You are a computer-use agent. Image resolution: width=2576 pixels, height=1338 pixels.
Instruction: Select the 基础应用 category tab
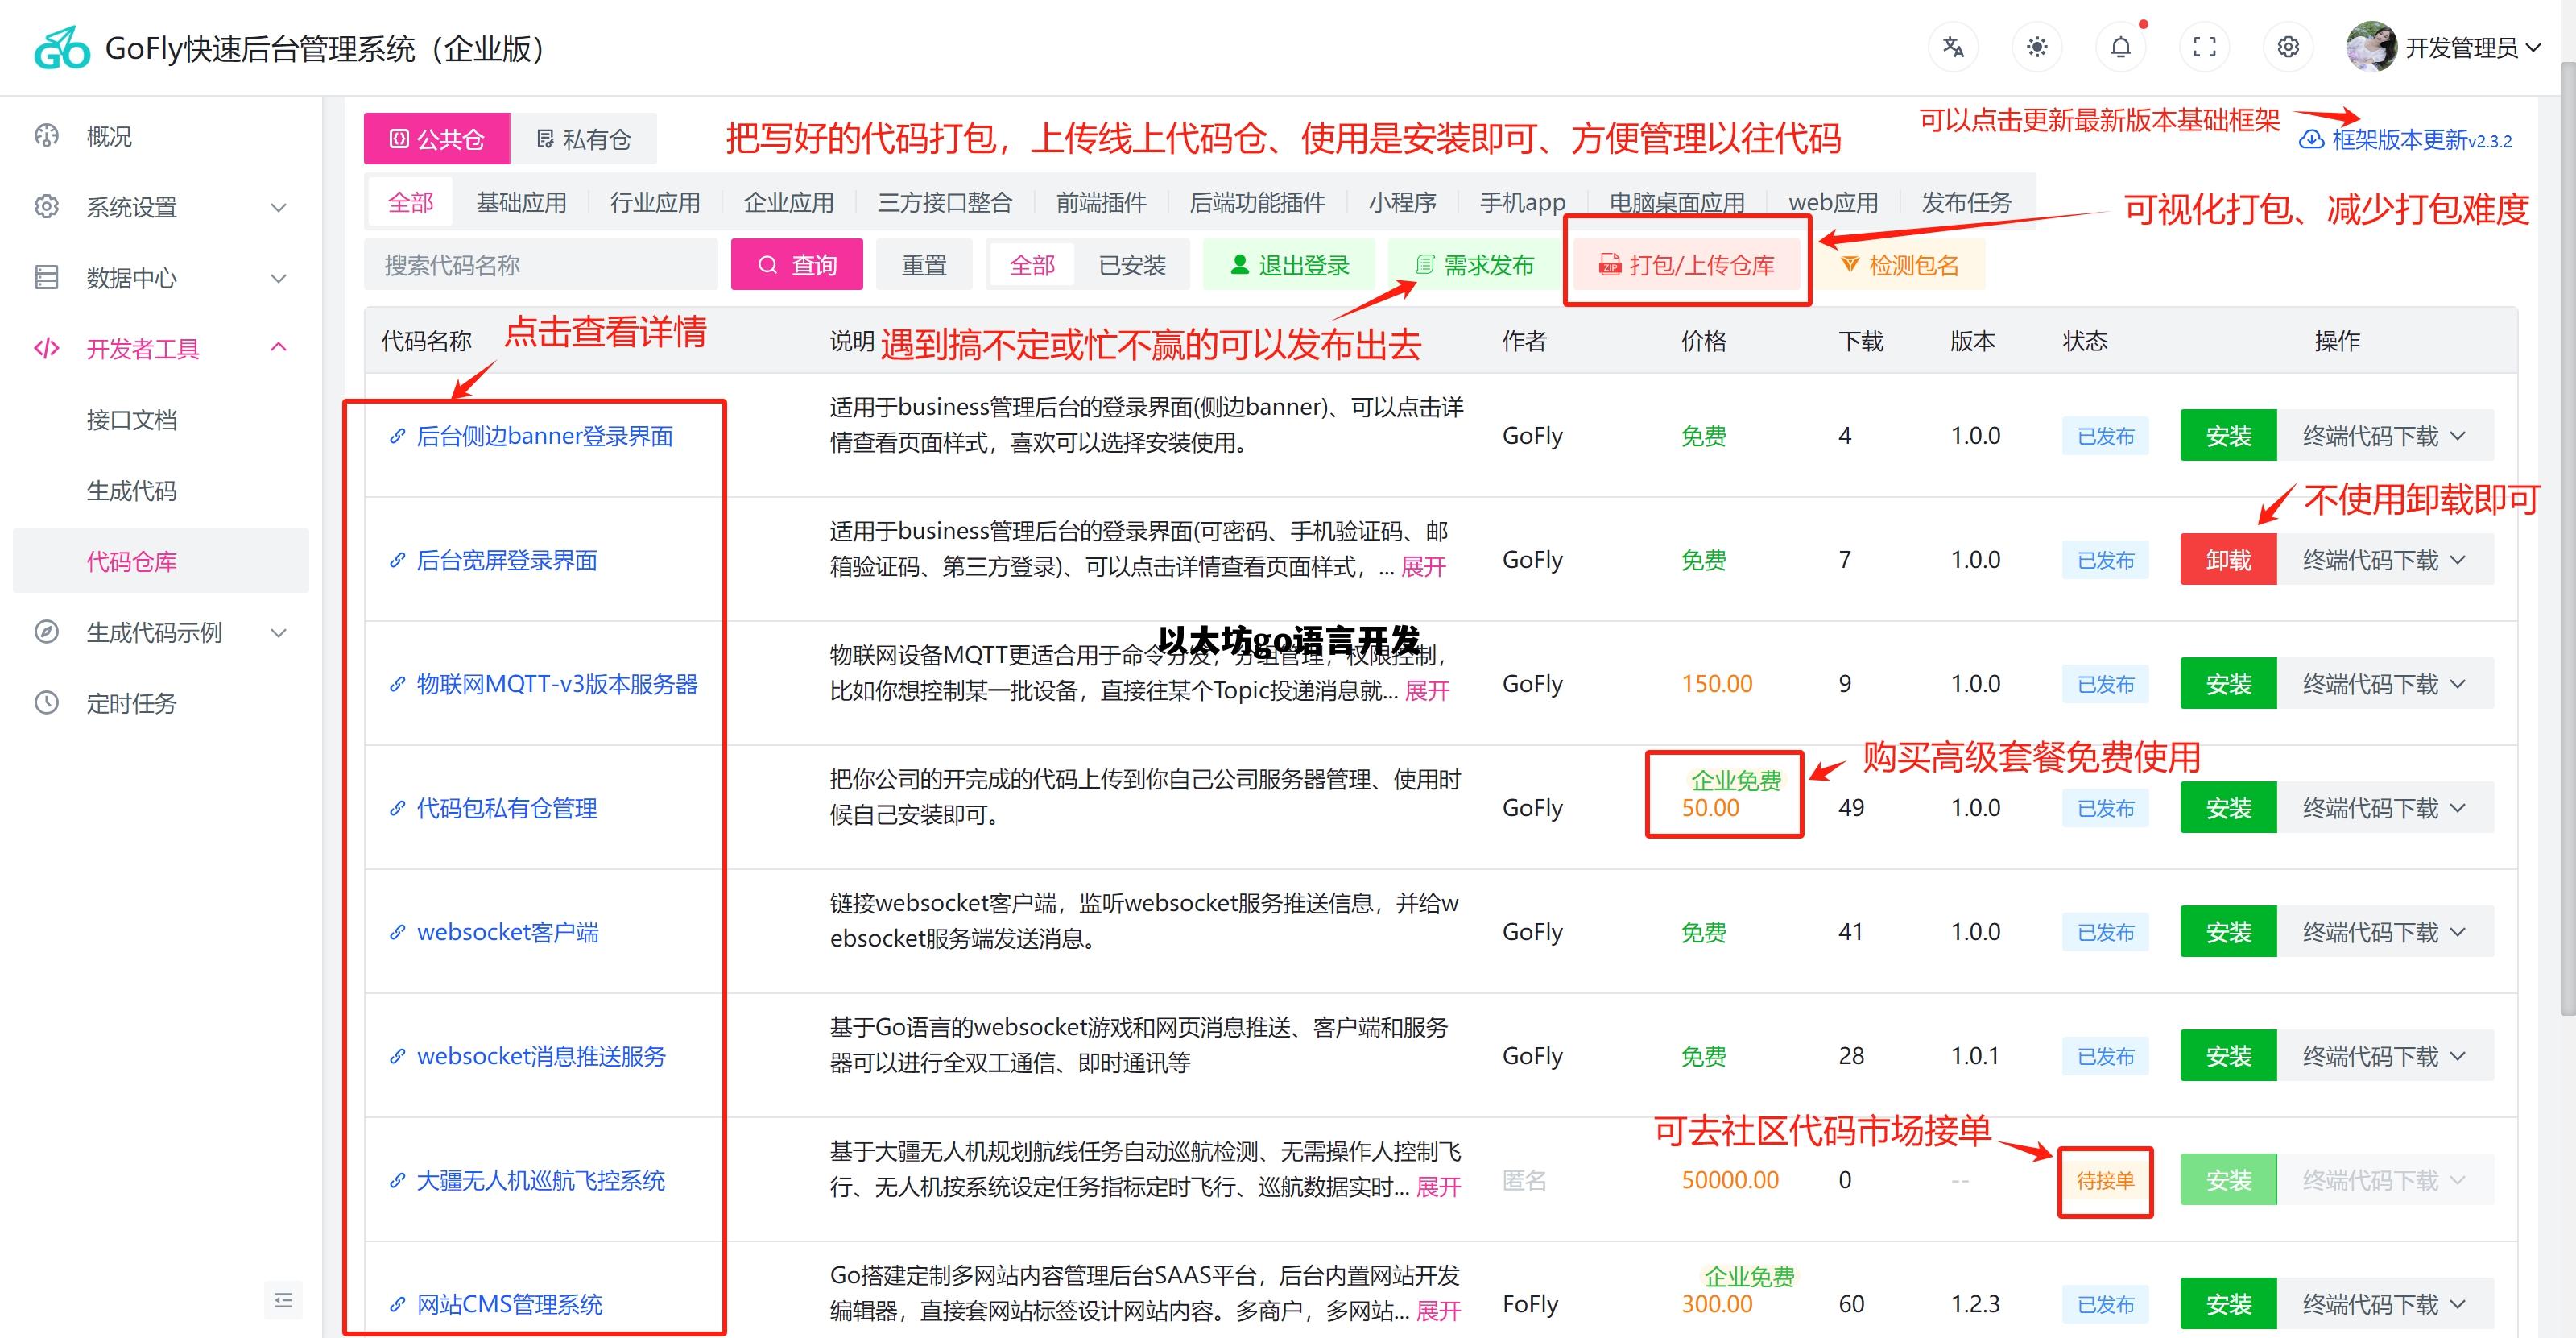[521, 203]
